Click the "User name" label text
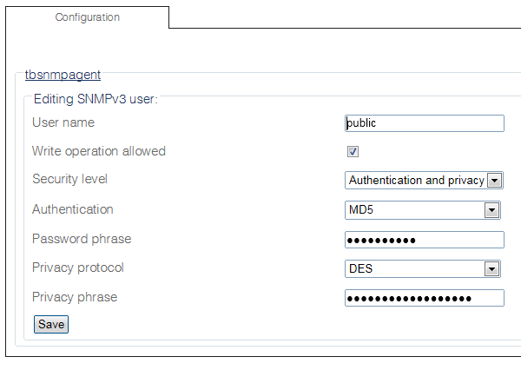 click(x=63, y=122)
